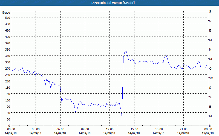The width and height of the screenshot is (219, 136).
Task: Pick the 15:00 time axis label
Action: [x=134, y=129]
